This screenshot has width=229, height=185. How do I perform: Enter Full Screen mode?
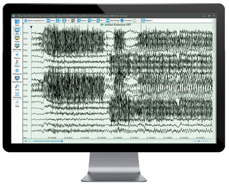point(17,95)
